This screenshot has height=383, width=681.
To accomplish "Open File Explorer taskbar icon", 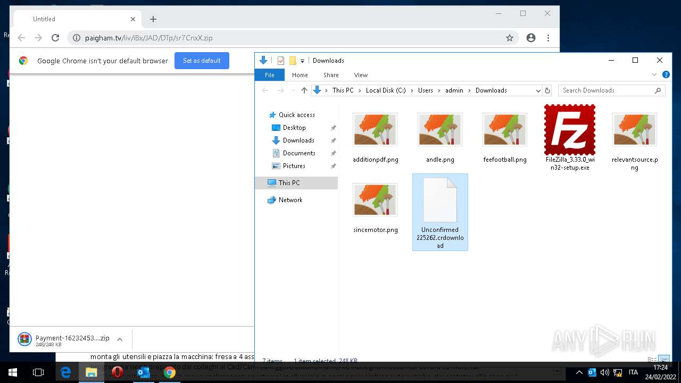I will coord(92,372).
